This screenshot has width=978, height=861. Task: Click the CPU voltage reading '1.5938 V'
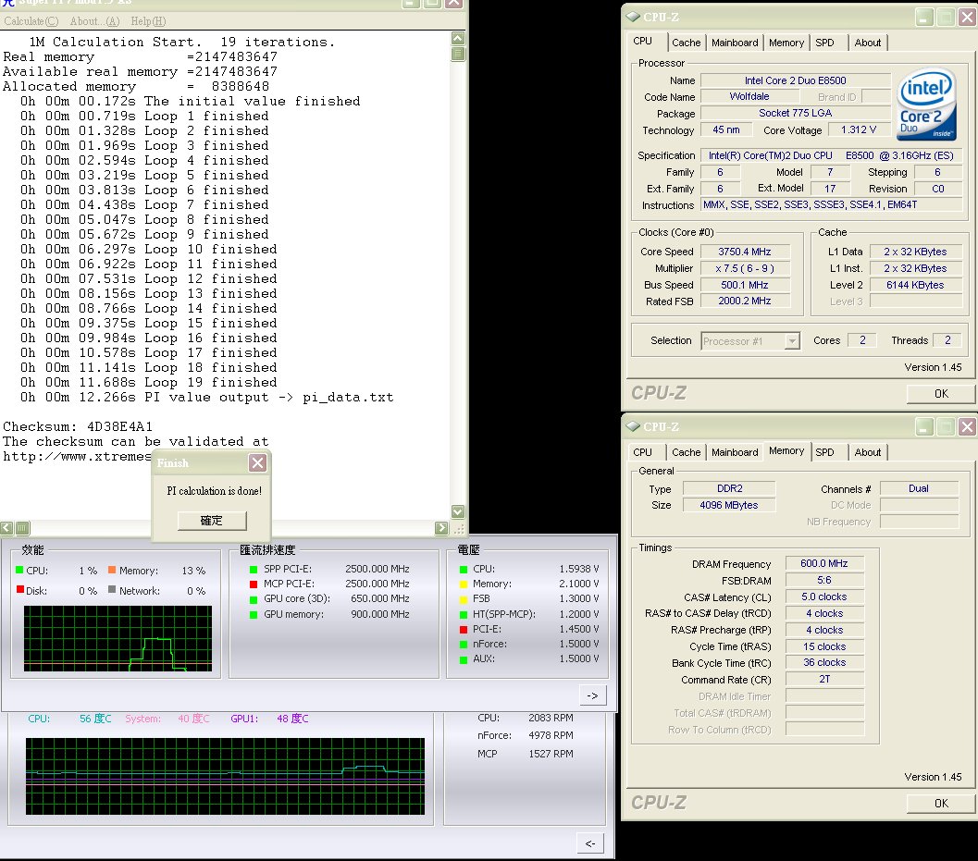[x=579, y=569]
